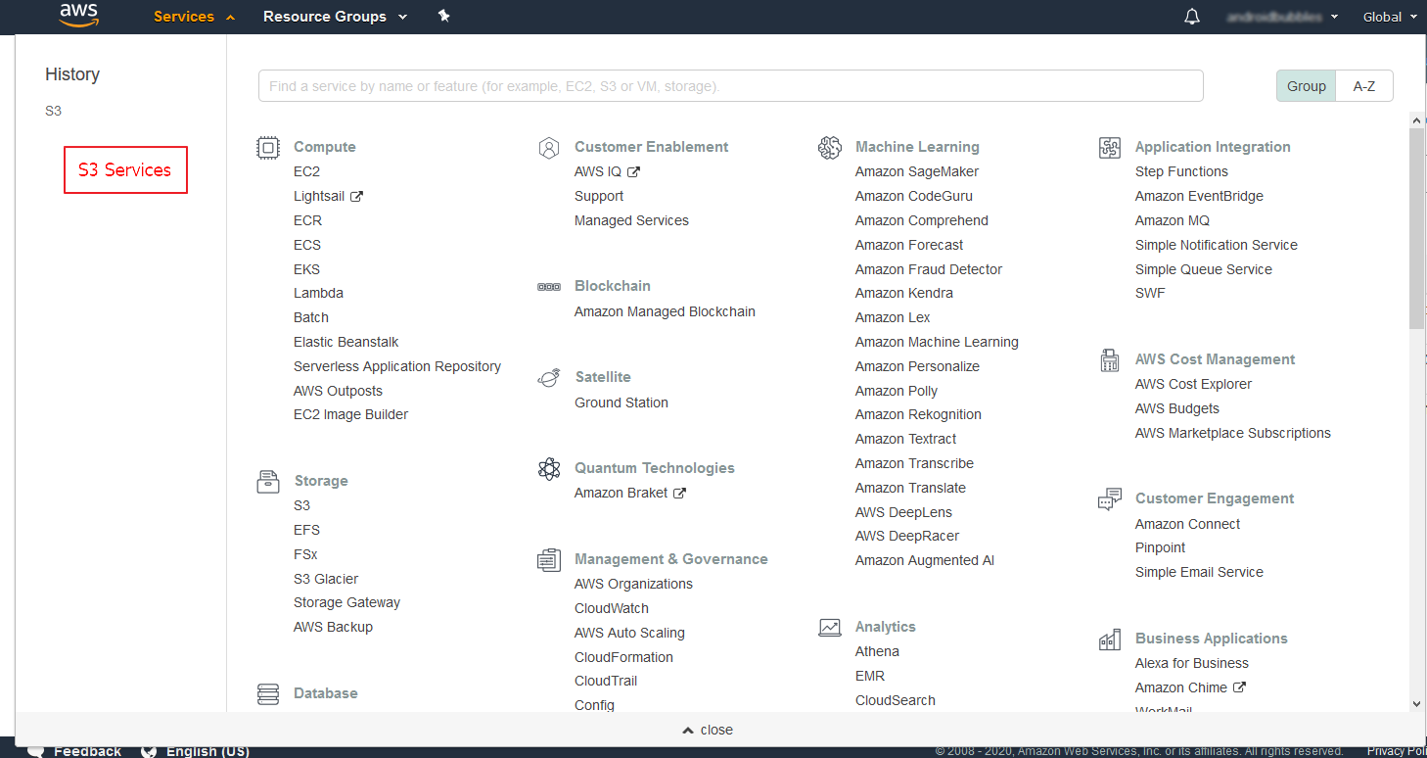The image size is (1427, 758).
Task: Open Elastic Beanstalk
Action: [x=345, y=342]
